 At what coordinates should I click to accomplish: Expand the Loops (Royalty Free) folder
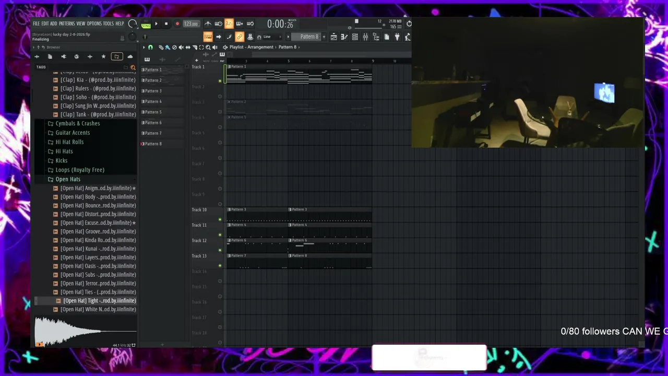click(x=80, y=170)
